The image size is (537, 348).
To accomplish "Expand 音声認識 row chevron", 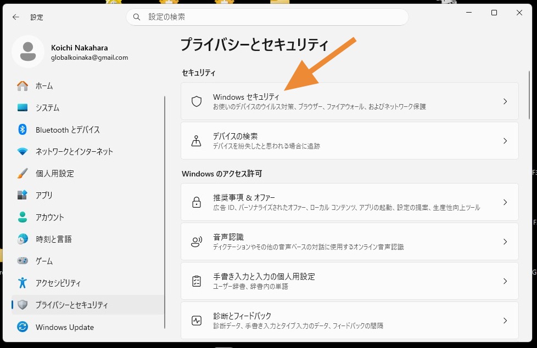I will coord(505,242).
